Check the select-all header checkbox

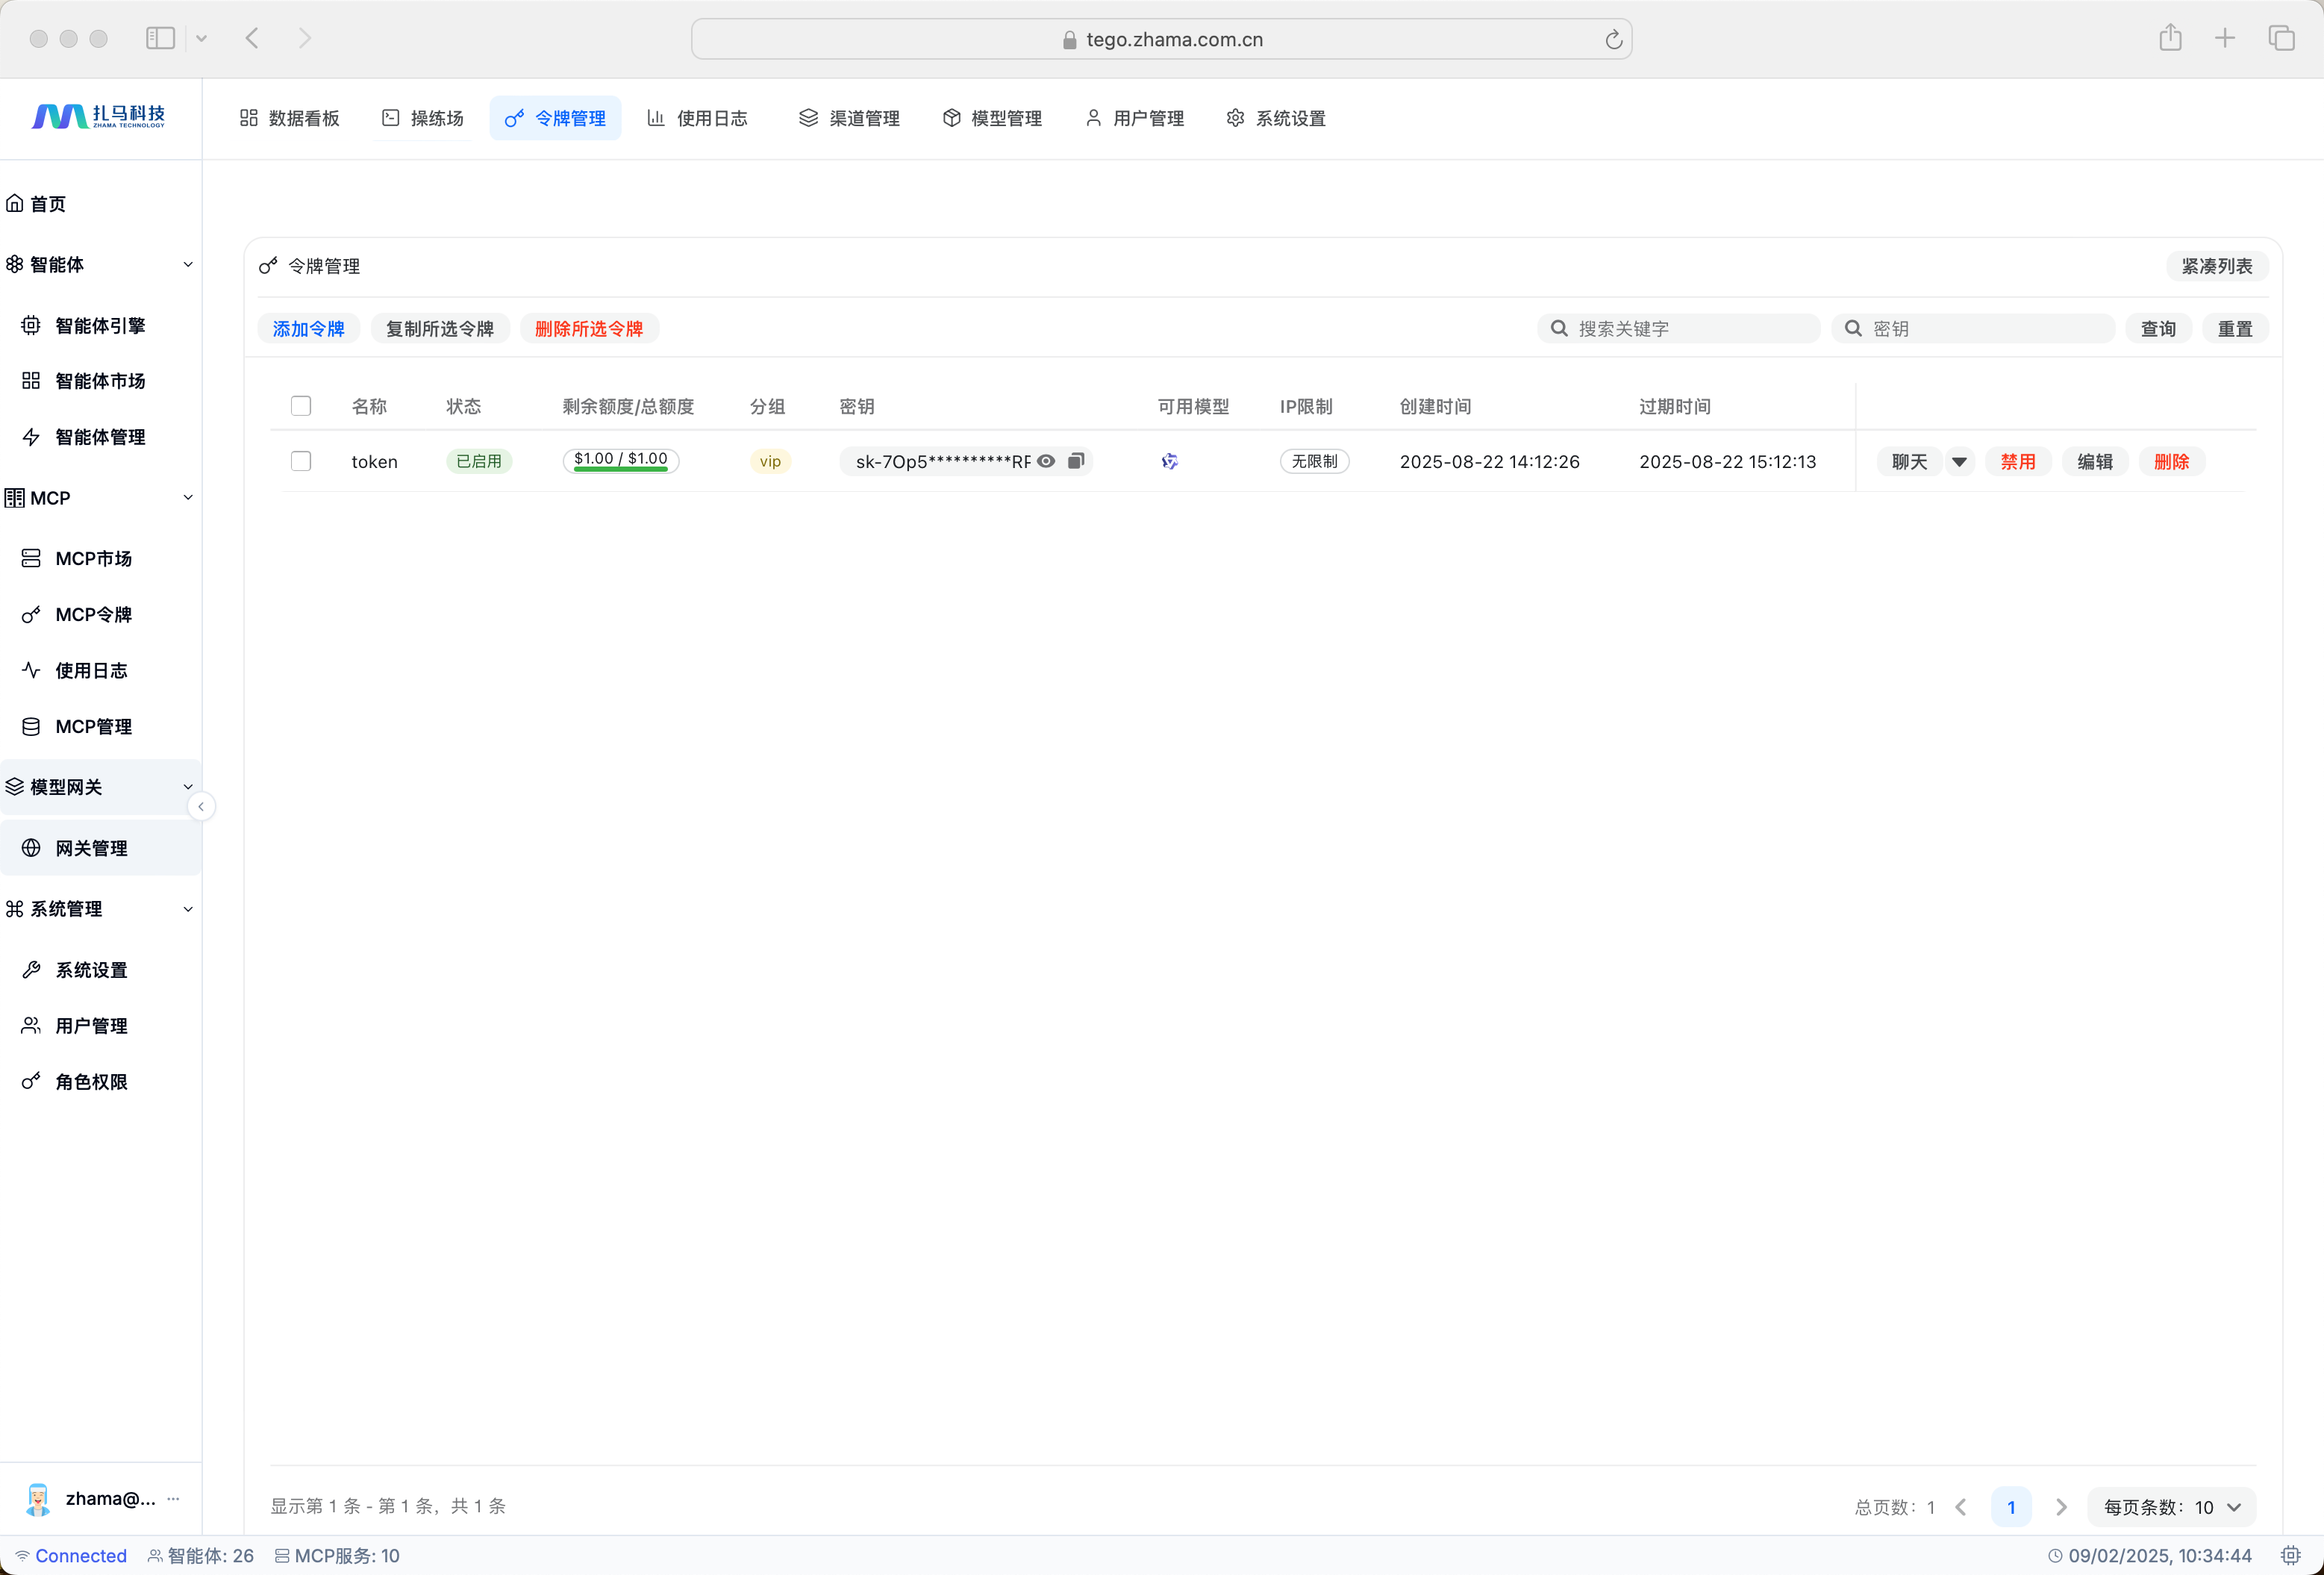point(301,406)
